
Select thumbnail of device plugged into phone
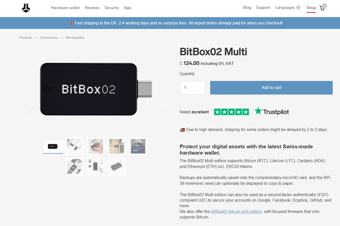click(x=75, y=146)
